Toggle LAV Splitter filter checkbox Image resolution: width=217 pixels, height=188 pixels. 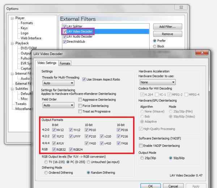pyautogui.click(x=65, y=26)
